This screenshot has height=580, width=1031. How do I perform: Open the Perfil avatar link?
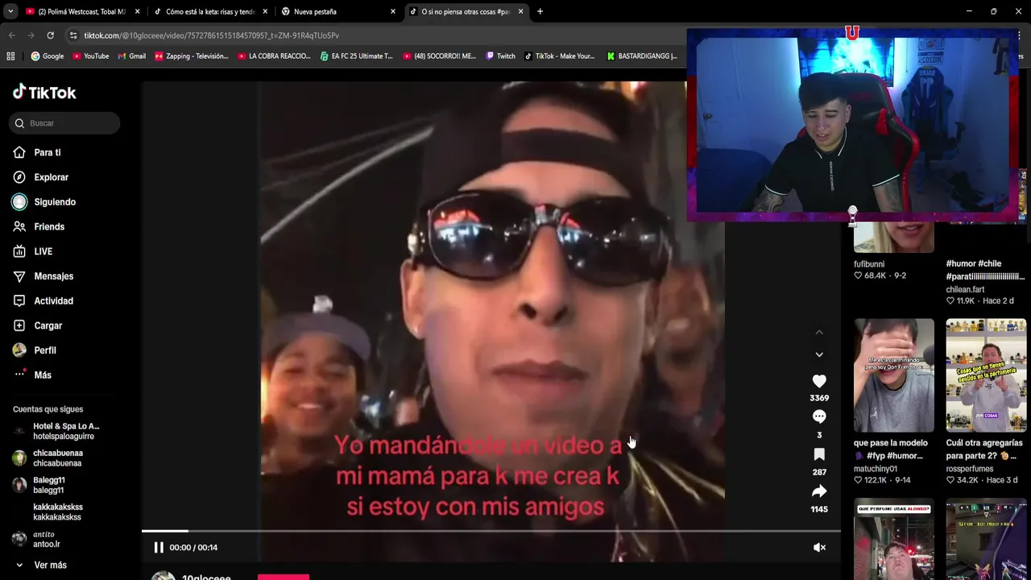19,350
